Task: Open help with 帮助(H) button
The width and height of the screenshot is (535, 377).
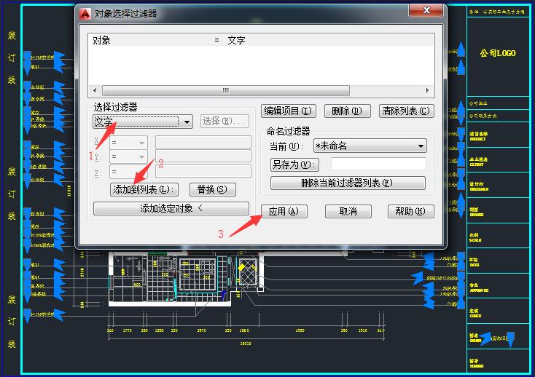Action: tap(411, 211)
